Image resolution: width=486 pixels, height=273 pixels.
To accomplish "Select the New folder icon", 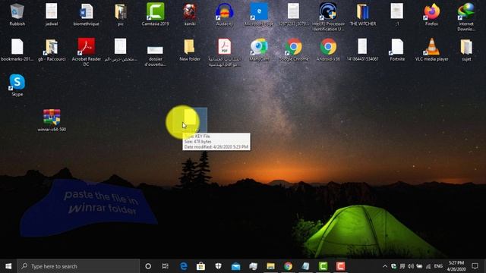I will click(190, 47).
